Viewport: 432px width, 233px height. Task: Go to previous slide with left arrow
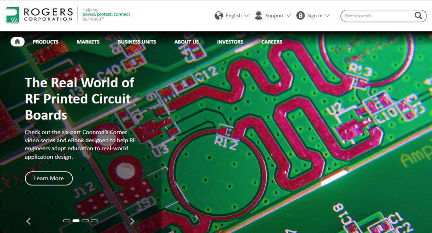coord(29,221)
